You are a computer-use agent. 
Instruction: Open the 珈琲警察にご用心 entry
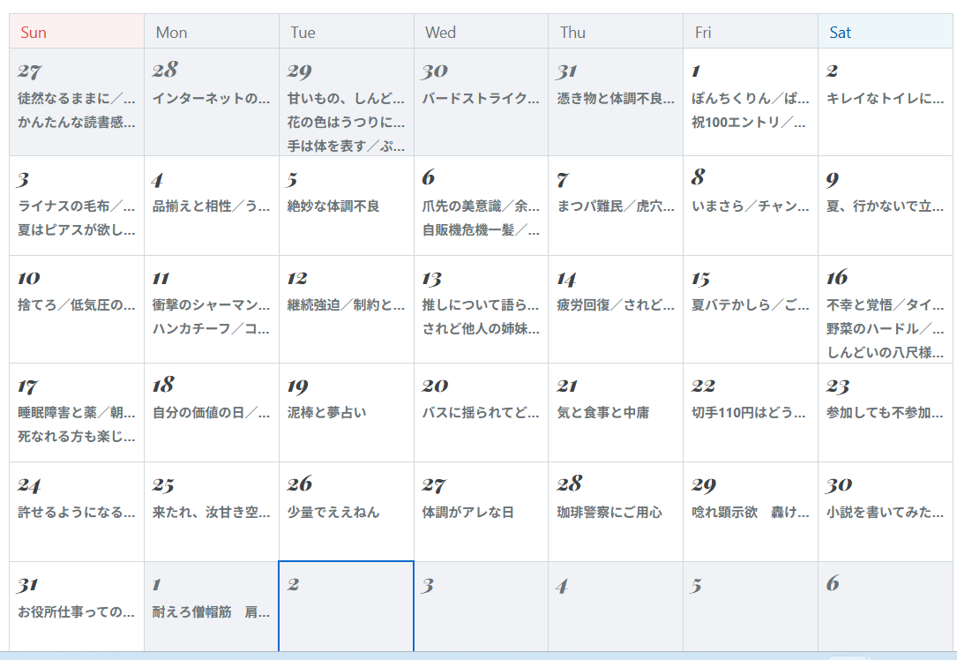(609, 512)
